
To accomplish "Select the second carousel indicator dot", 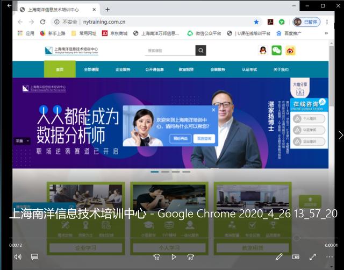I will click(165, 172).
